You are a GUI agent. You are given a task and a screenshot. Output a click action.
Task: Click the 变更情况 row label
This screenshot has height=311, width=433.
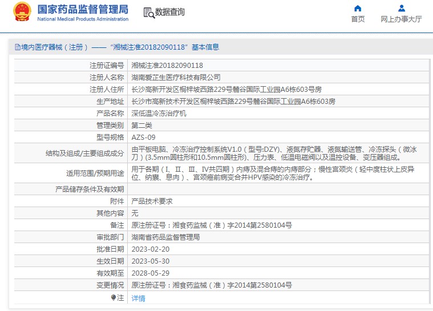pos(110,285)
